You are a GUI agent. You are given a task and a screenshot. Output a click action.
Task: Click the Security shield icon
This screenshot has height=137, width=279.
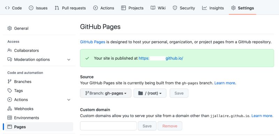point(175,8)
